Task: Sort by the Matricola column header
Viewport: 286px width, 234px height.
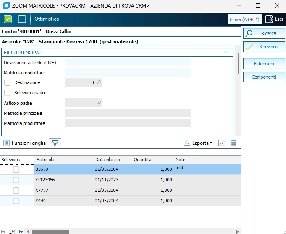Action: (x=63, y=160)
